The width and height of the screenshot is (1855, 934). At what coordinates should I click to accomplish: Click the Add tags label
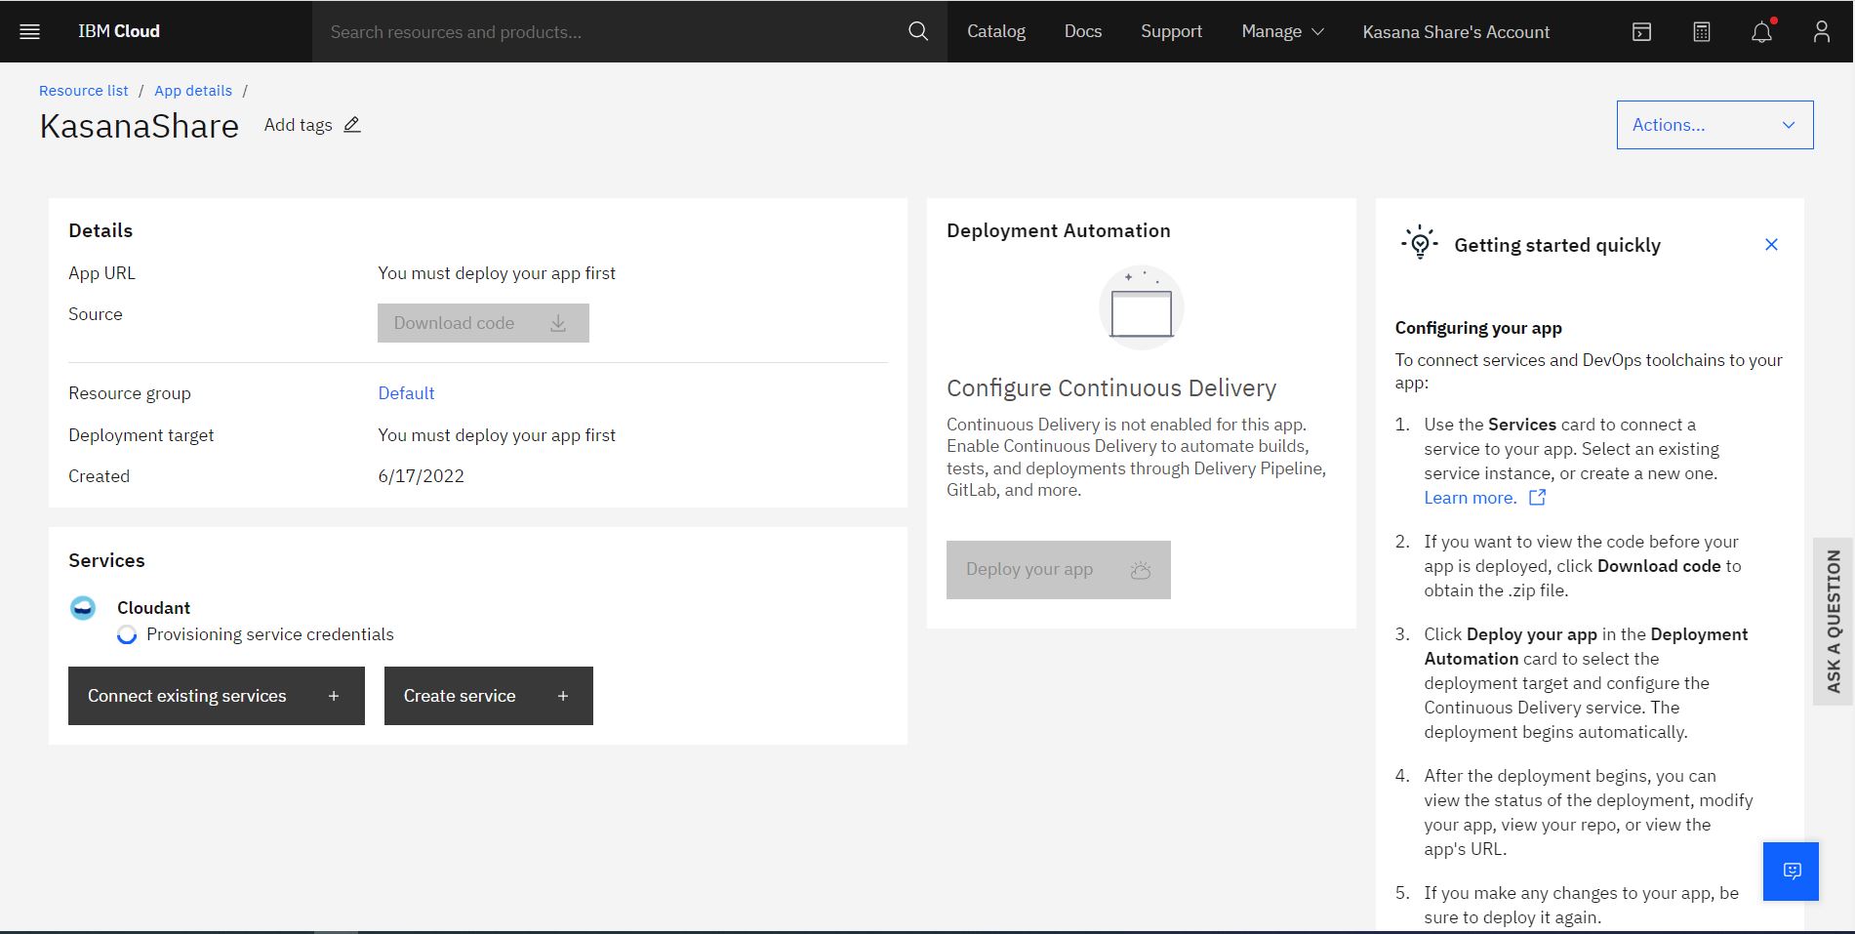[298, 125]
